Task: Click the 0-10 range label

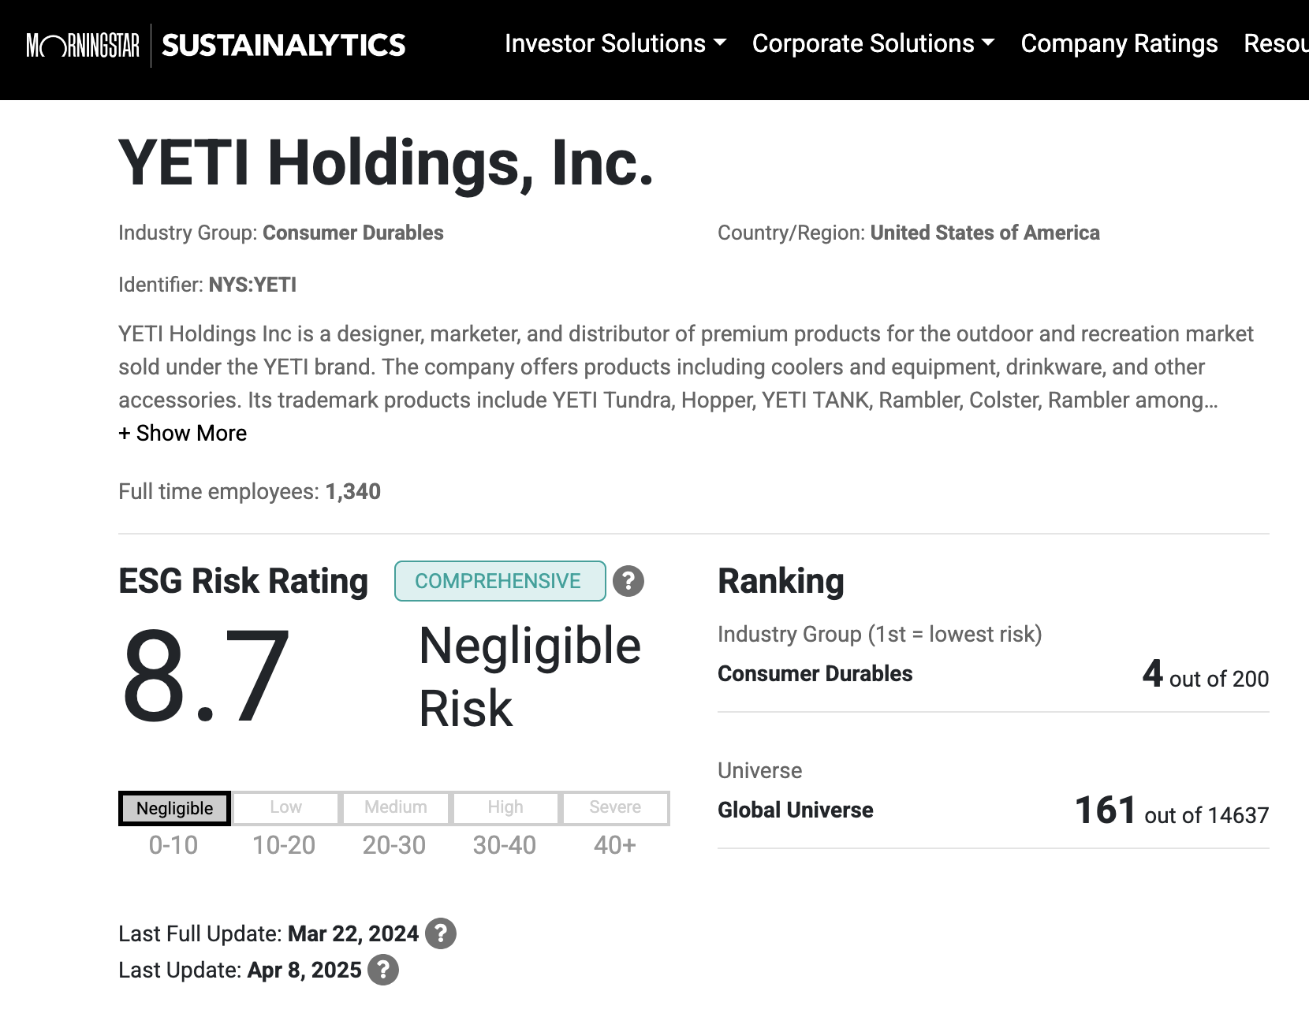Action: tap(173, 845)
